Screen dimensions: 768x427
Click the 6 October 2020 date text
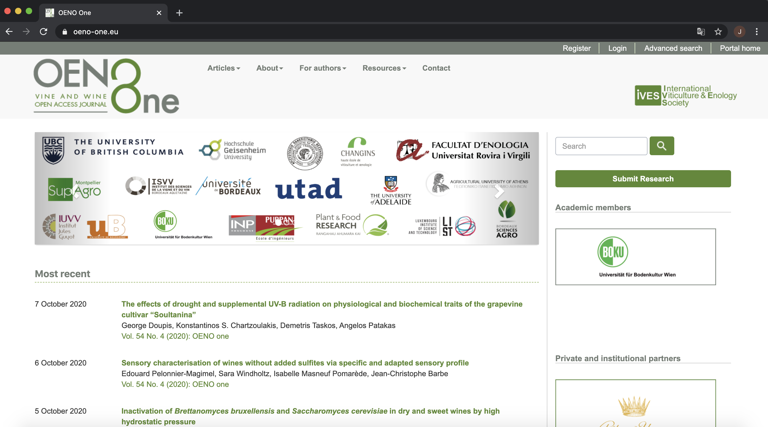tap(61, 363)
